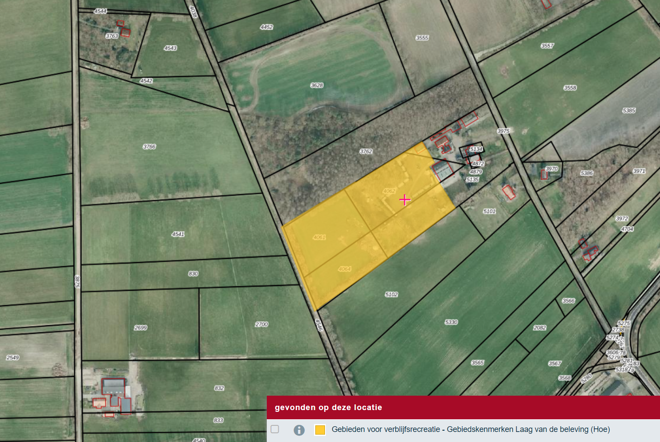
Task: Click parcel label 3763
Action: 112,36
